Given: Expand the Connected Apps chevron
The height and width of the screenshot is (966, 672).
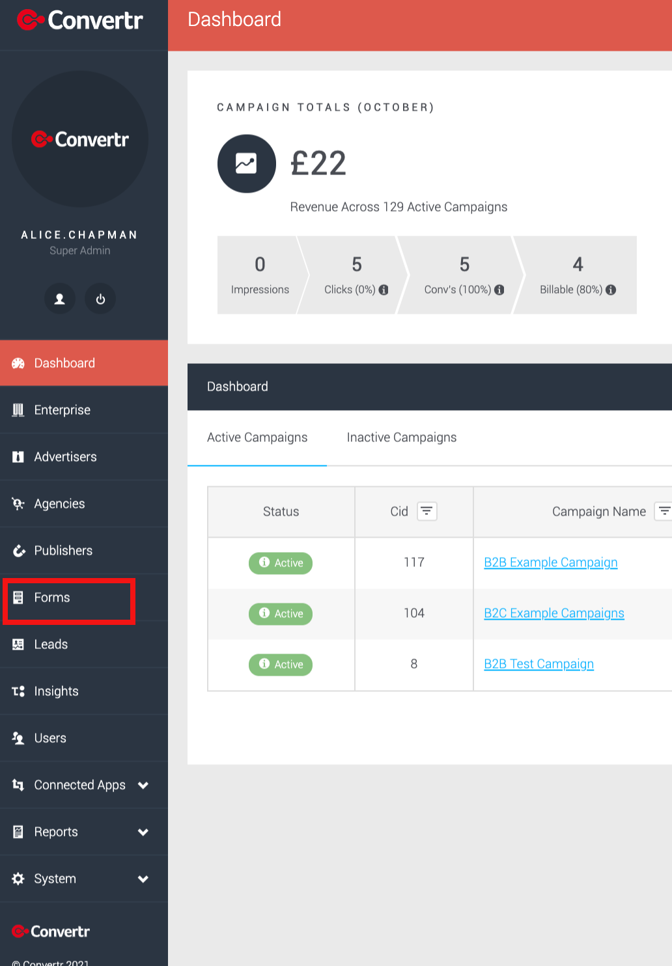Looking at the screenshot, I should pos(143,785).
